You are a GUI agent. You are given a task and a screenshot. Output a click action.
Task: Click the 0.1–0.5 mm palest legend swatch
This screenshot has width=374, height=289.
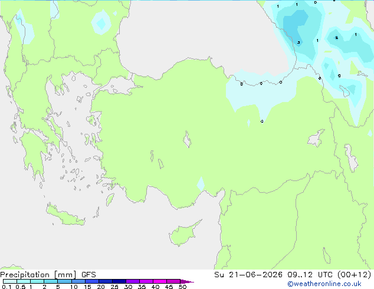(10, 281)
